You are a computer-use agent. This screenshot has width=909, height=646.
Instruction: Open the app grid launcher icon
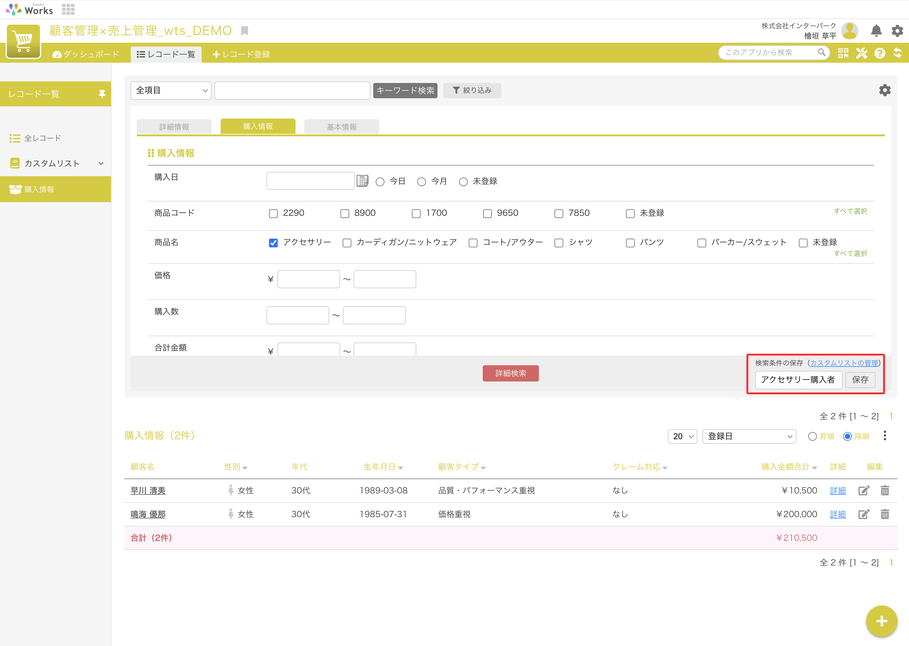pos(68,9)
